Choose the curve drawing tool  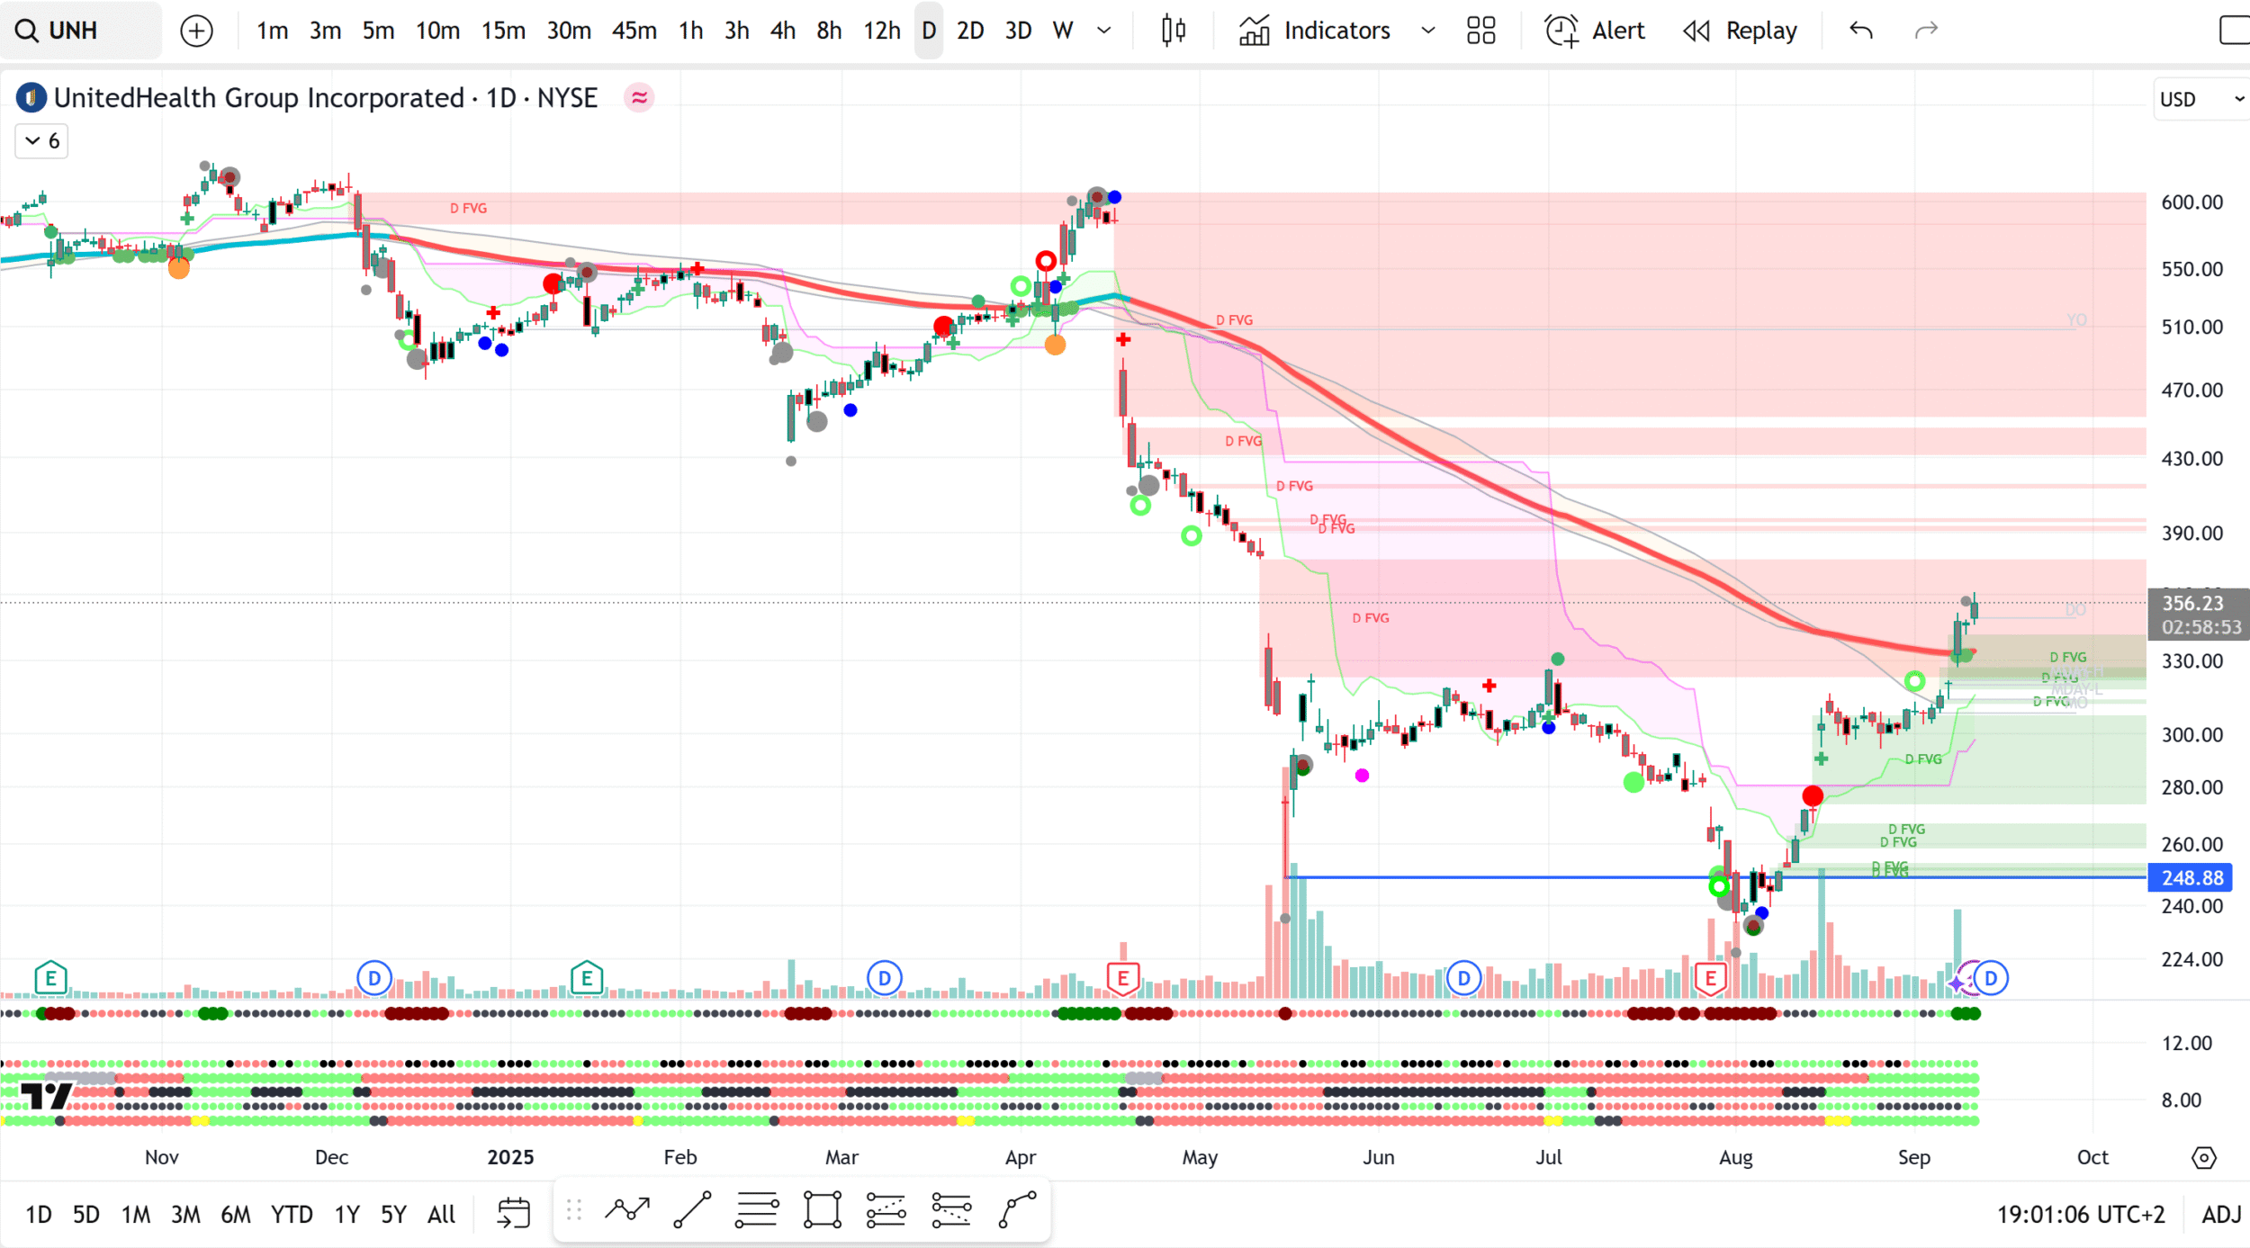[1018, 1210]
